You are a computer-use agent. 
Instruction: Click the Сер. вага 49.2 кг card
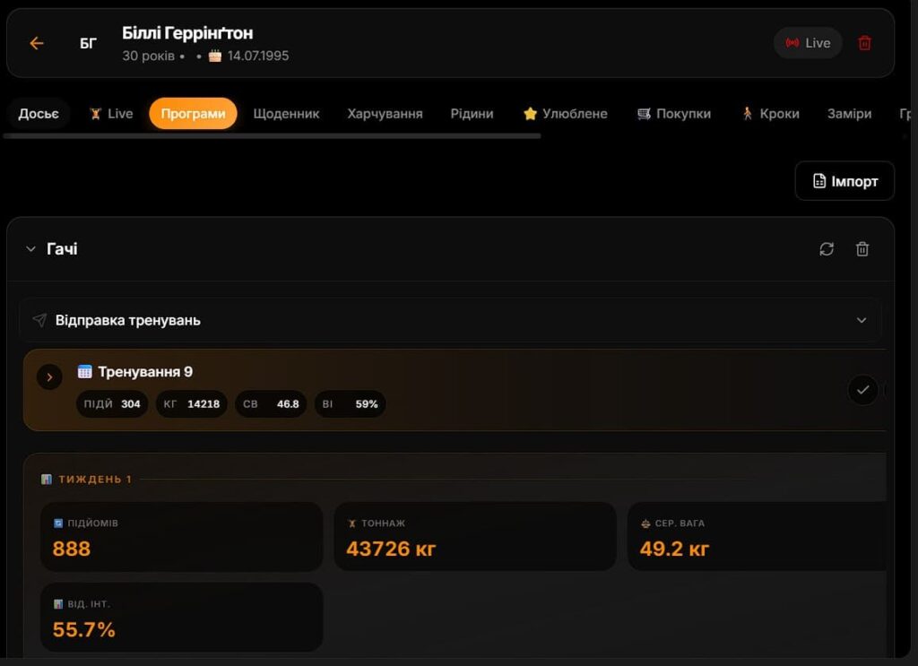click(x=757, y=537)
